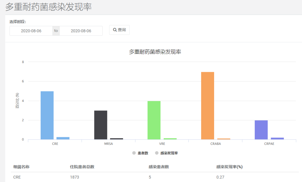Open the start date field 2020-08-06
Screen dimensions: 302x182
tap(31, 31)
